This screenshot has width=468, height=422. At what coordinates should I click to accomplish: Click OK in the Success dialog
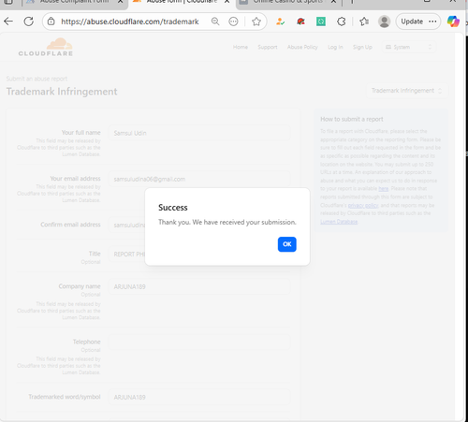click(287, 244)
